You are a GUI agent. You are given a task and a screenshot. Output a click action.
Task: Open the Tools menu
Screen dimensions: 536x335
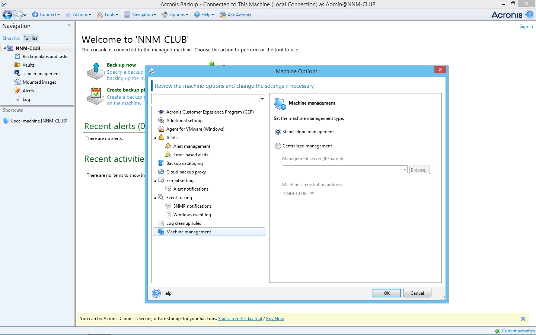tap(108, 15)
